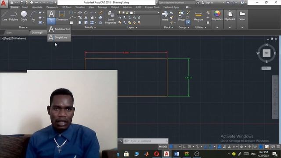Toggle the layer lock icon
Viewport: 281px width, 158px height.
click(x=127, y=13)
